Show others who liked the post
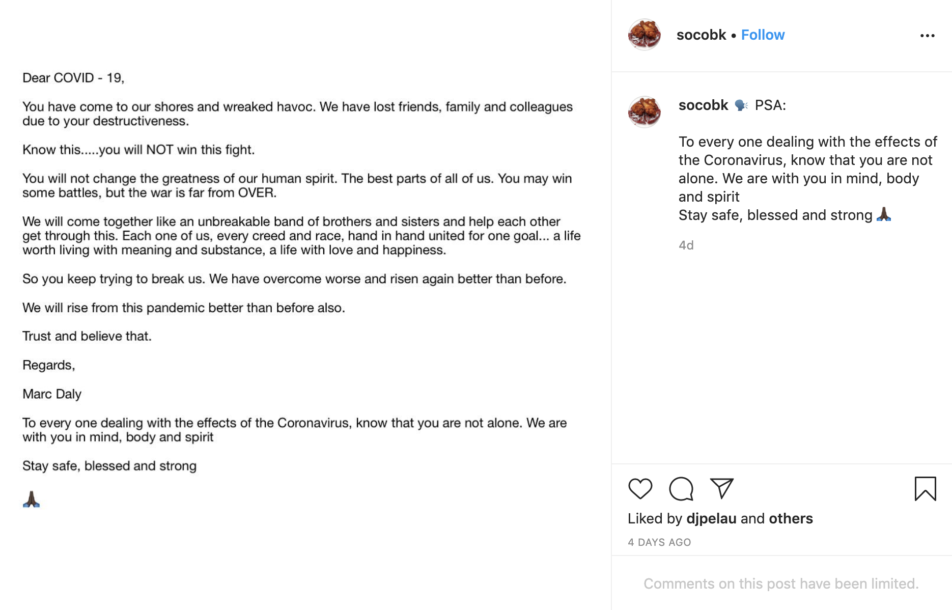 click(791, 518)
